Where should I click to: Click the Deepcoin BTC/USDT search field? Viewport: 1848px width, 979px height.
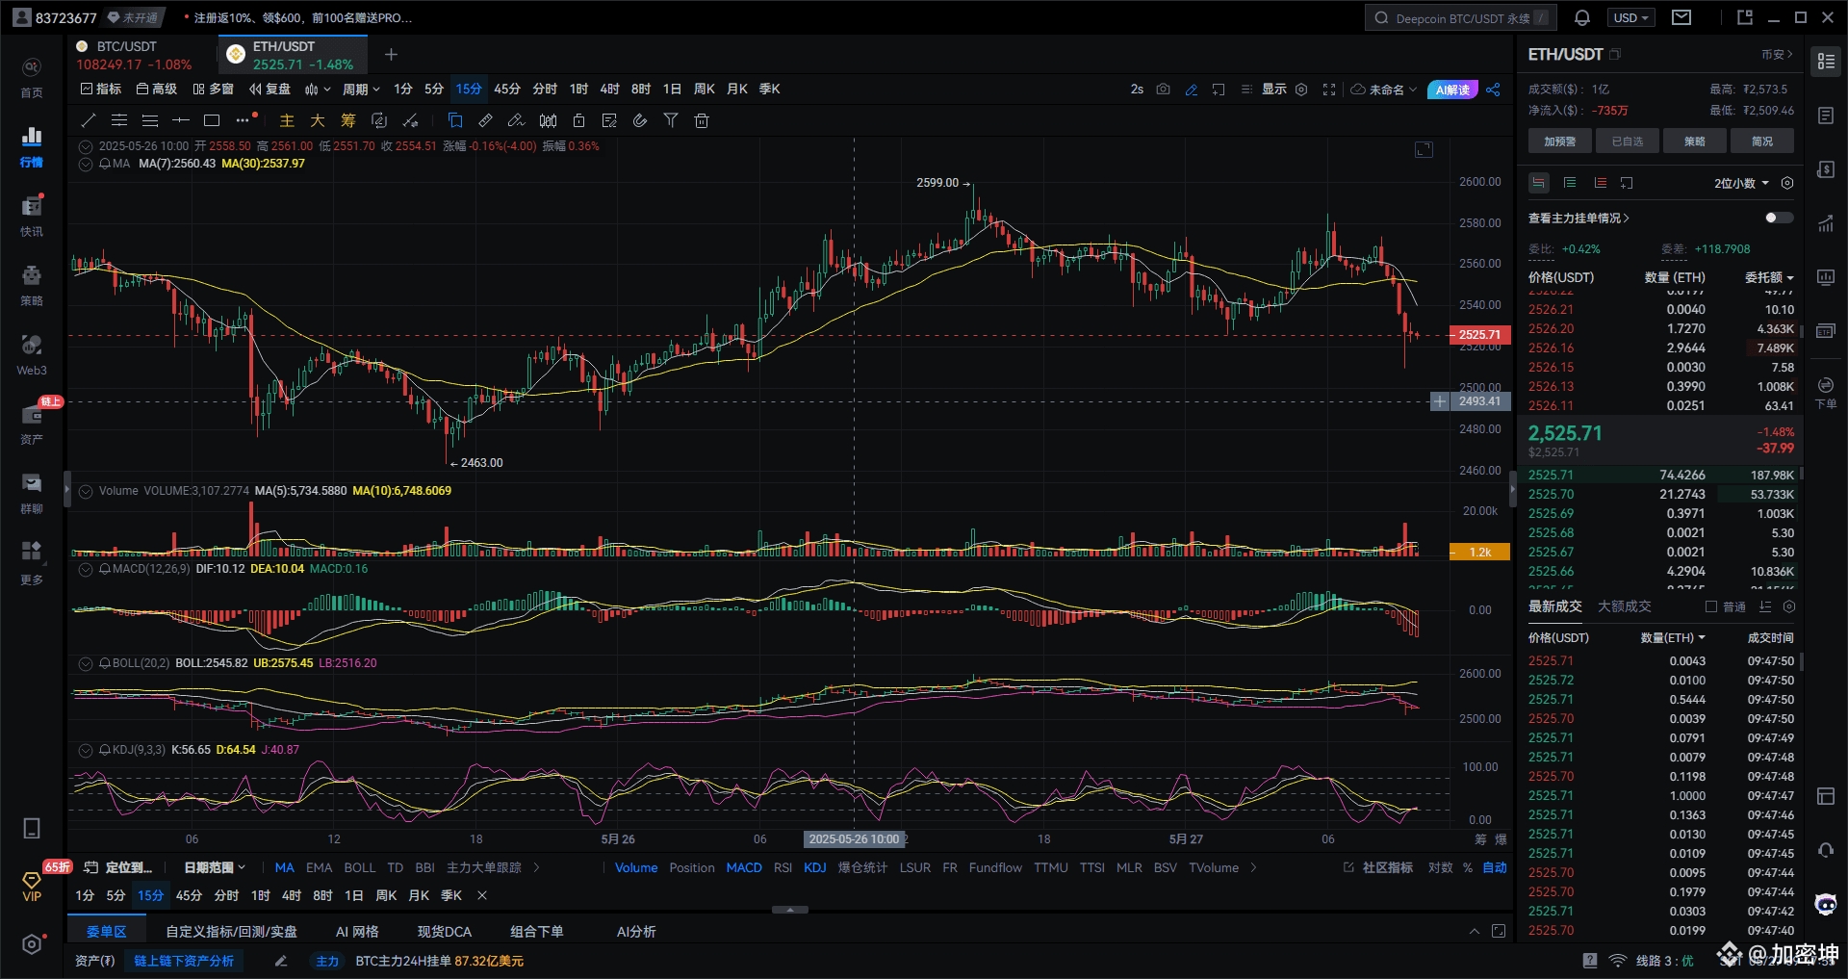click(x=1458, y=18)
